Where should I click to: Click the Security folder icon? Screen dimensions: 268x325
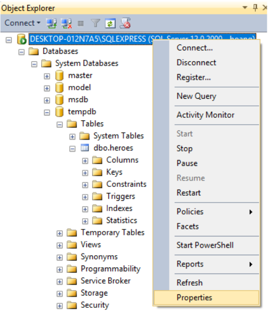72,305
